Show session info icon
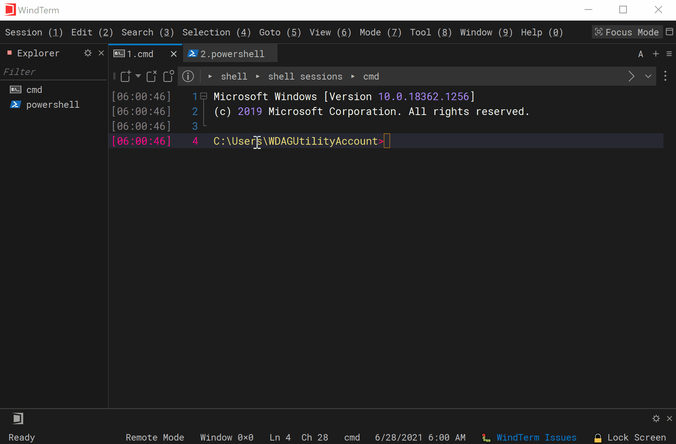This screenshot has width=676, height=444. click(188, 76)
